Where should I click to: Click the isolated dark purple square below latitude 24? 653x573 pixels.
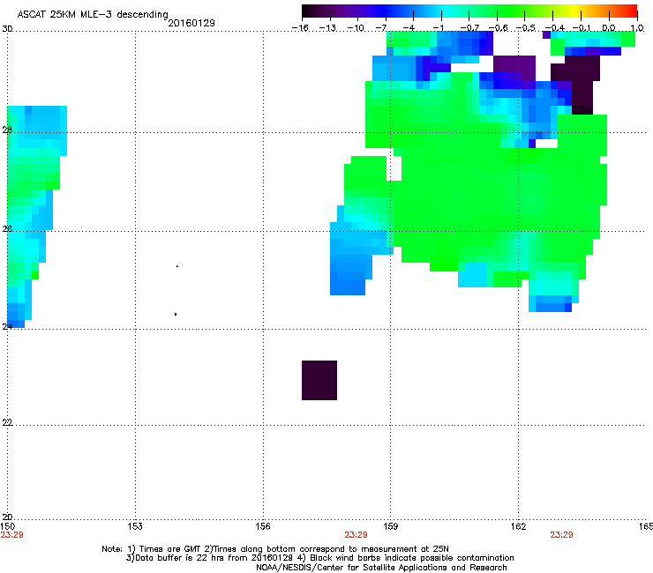pyautogui.click(x=319, y=380)
